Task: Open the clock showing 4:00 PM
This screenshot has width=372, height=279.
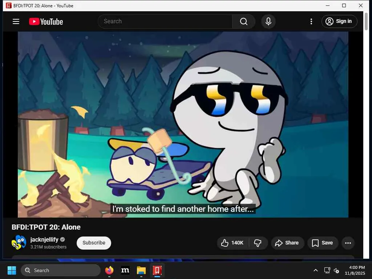Action: tap(355, 270)
